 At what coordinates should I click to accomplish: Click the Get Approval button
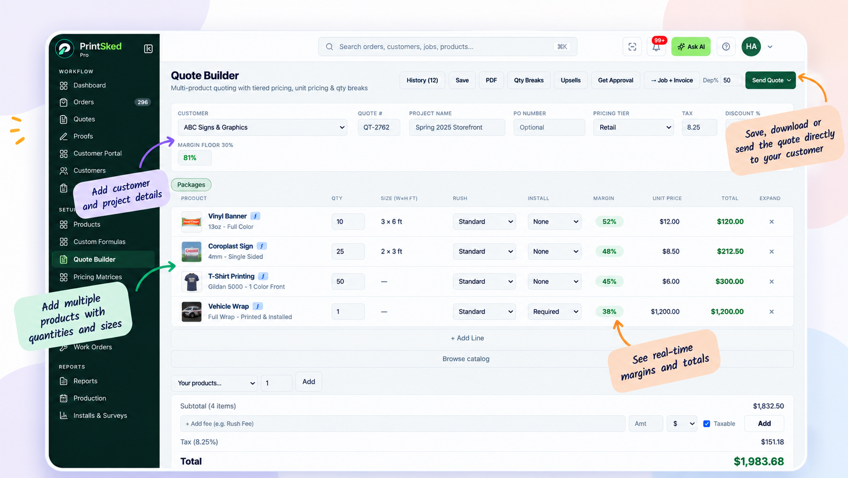(615, 80)
